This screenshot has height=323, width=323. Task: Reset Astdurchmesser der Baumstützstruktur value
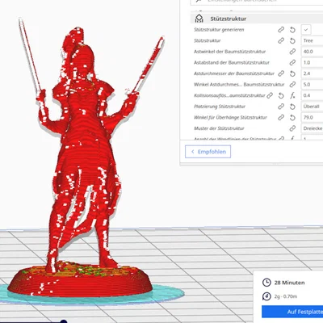292,73
